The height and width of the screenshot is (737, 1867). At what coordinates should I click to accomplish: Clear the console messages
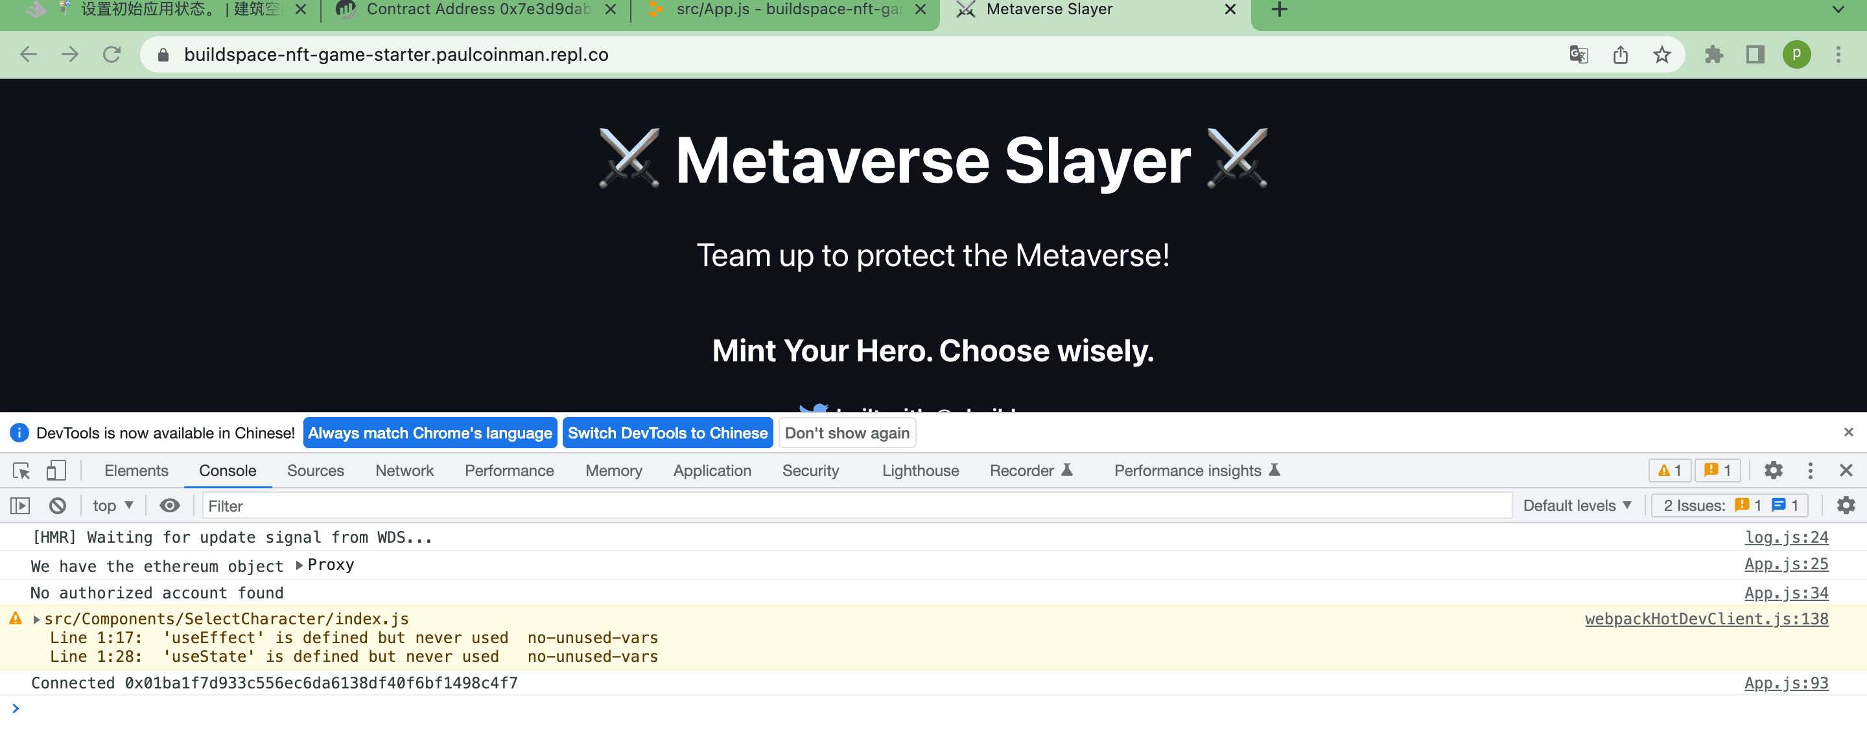pos(58,505)
